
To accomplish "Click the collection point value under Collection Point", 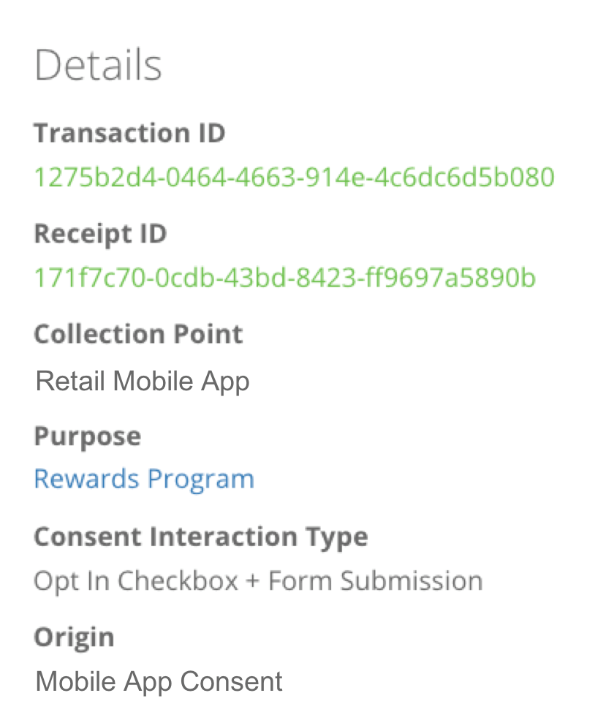I will pos(143,382).
